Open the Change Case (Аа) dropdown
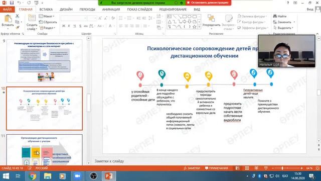The height and width of the screenshot is (181, 321). tap(100, 26)
